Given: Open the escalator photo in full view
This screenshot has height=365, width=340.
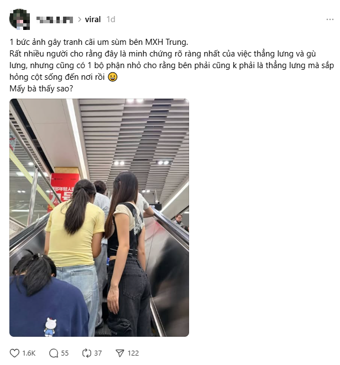Looking at the screenshot, I should point(99,218).
